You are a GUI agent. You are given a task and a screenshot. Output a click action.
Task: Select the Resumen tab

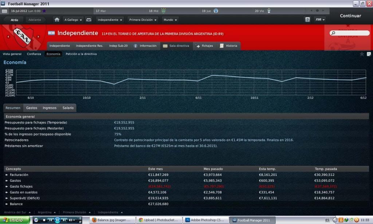click(x=13, y=108)
